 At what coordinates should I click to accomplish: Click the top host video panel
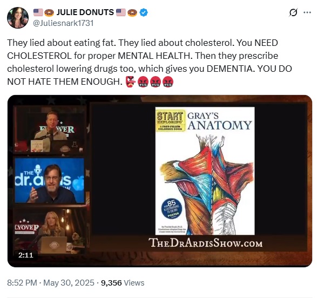click(49, 130)
